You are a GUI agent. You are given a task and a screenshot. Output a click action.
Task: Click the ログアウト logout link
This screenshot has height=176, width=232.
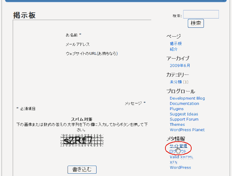coord(177,151)
